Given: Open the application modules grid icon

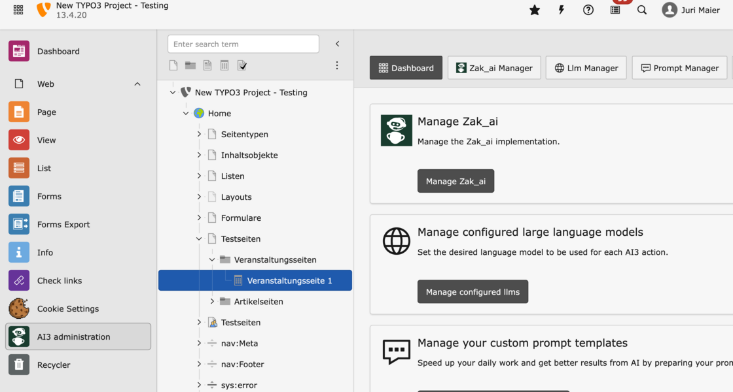Looking at the screenshot, I should (x=18, y=10).
